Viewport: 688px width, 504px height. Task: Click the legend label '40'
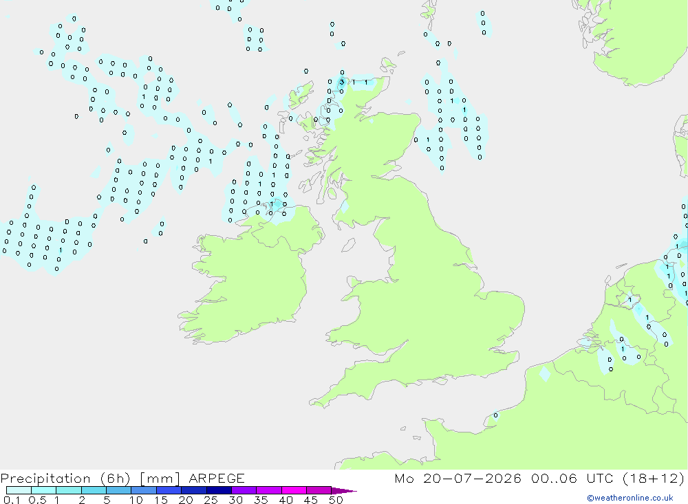(x=286, y=500)
